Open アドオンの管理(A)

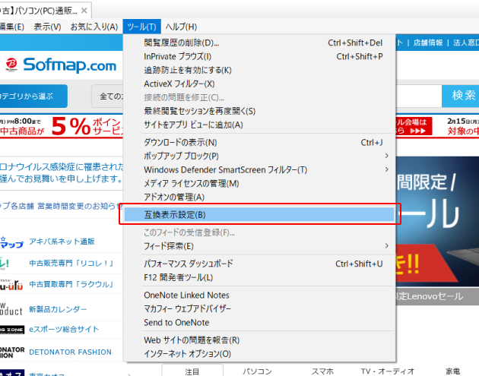pos(259,197)
